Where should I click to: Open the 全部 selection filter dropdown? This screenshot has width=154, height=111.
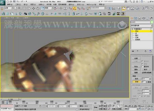(9, 8)
